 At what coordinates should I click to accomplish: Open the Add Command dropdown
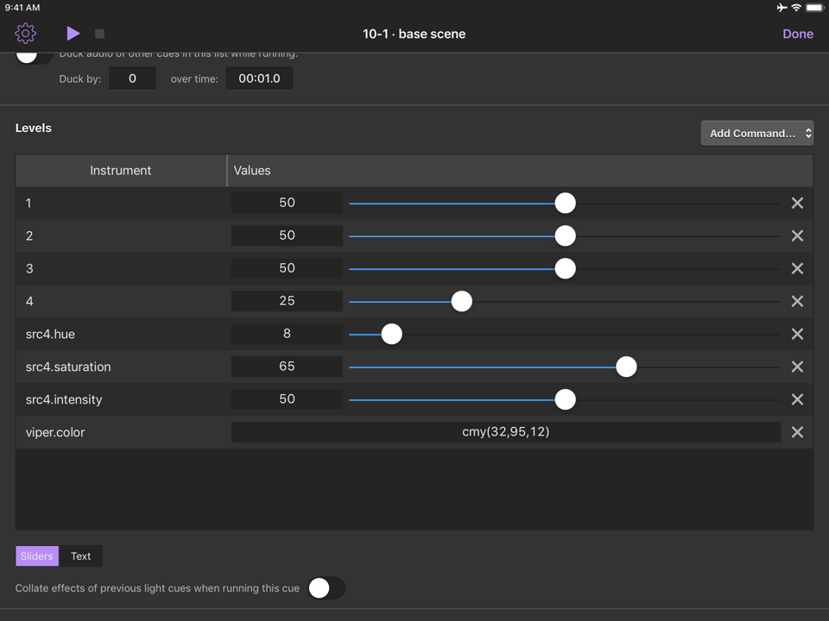756,133
